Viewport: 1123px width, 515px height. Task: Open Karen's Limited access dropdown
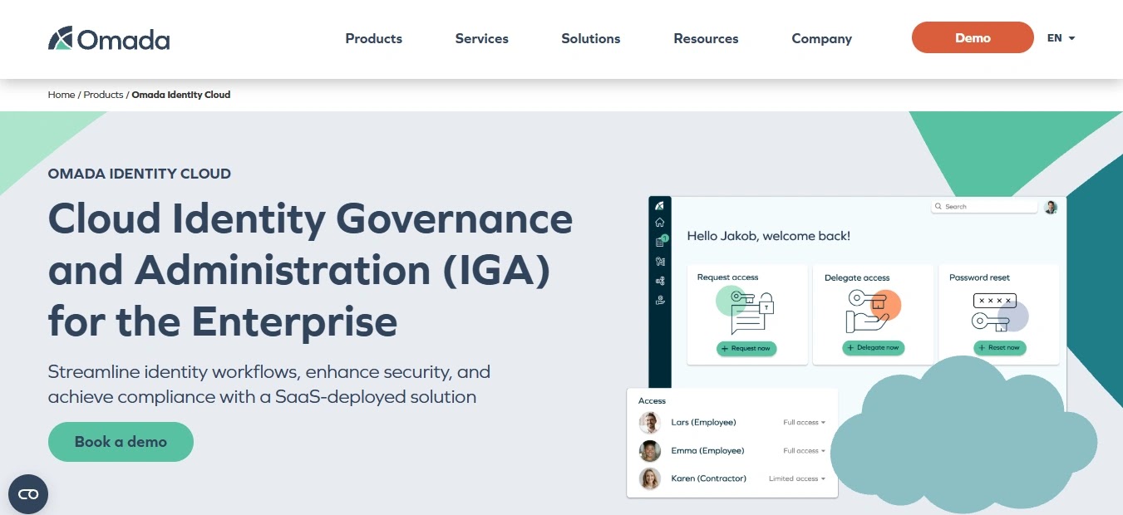[x=797, y=479]
